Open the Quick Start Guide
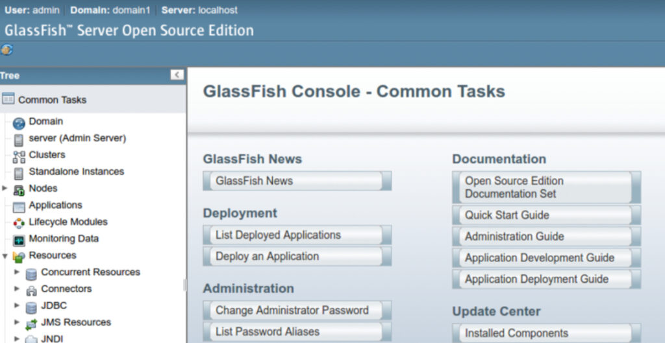Screen dimensions: 665x343 547,215
